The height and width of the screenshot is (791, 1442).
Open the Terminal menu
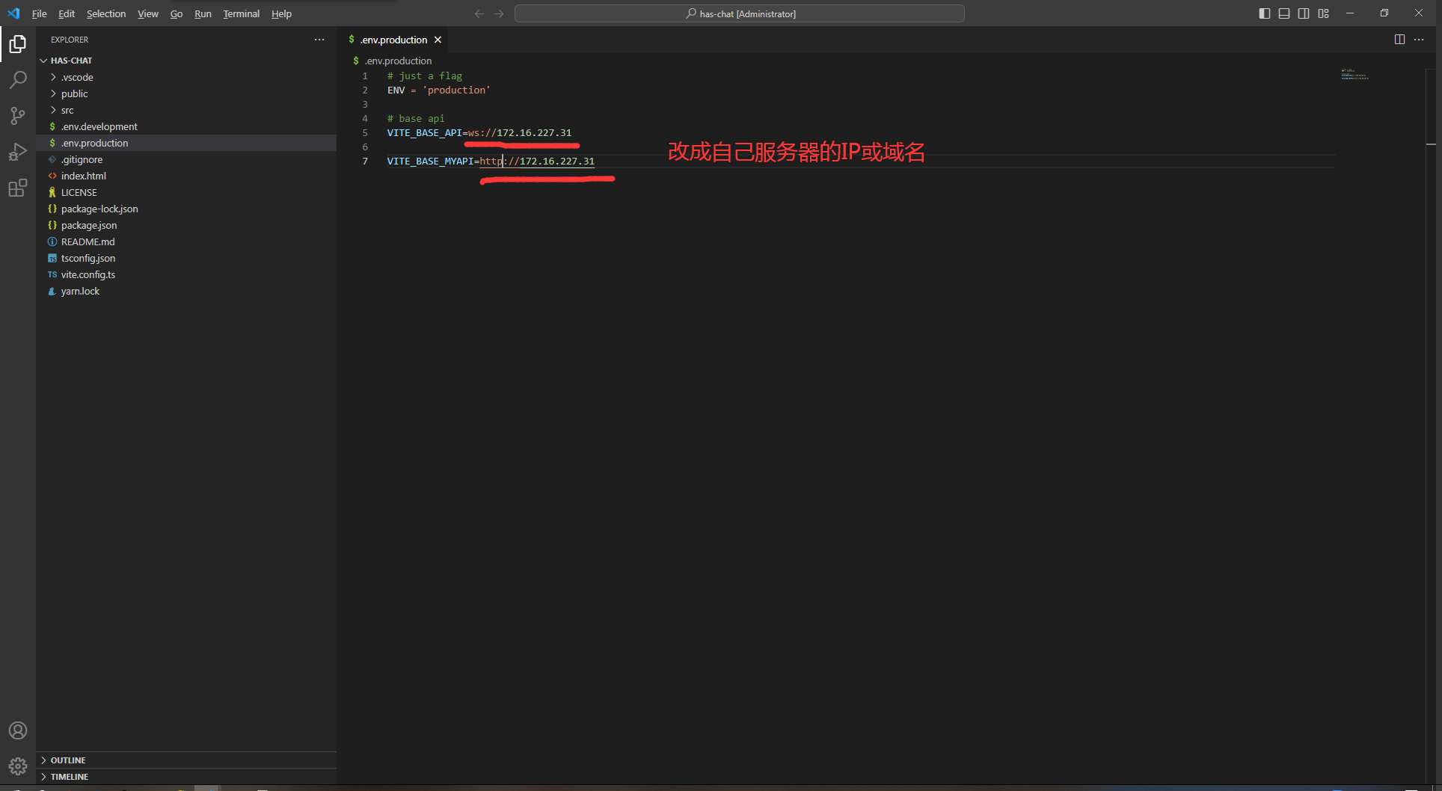click(x=242, y=13)
